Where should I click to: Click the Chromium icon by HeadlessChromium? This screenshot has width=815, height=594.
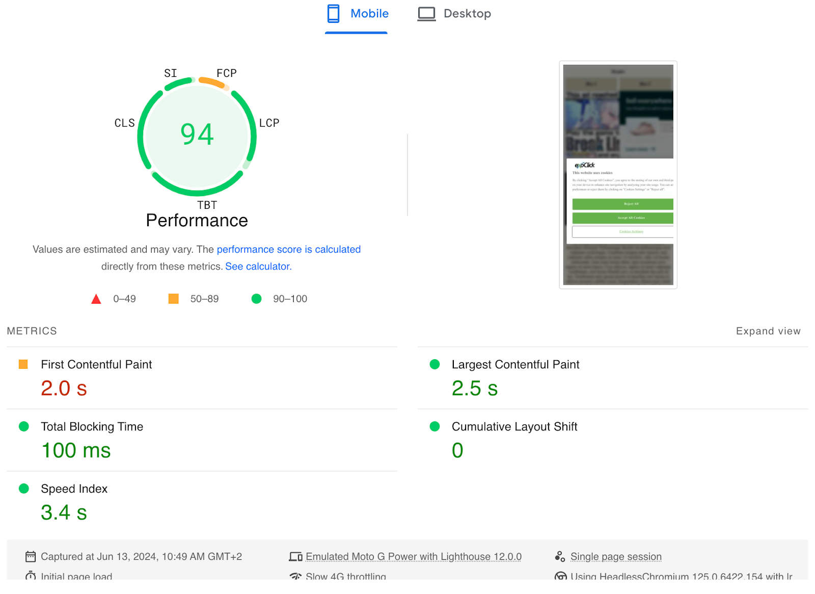click(x=560, y=576)
